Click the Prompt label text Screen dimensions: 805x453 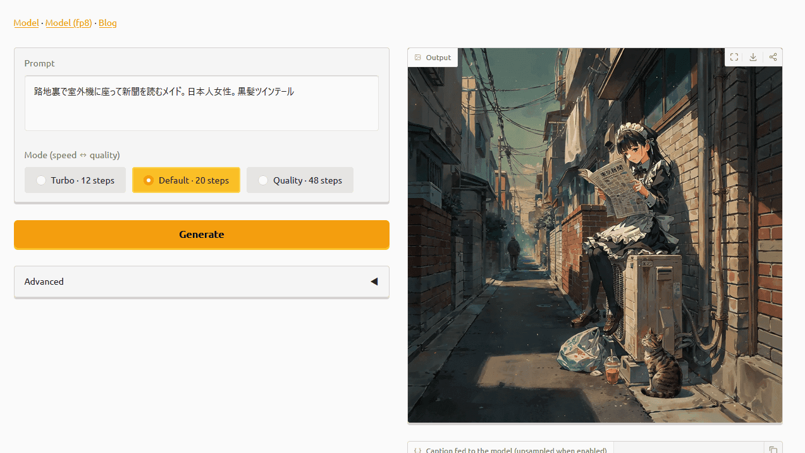(x=39, y=63)
